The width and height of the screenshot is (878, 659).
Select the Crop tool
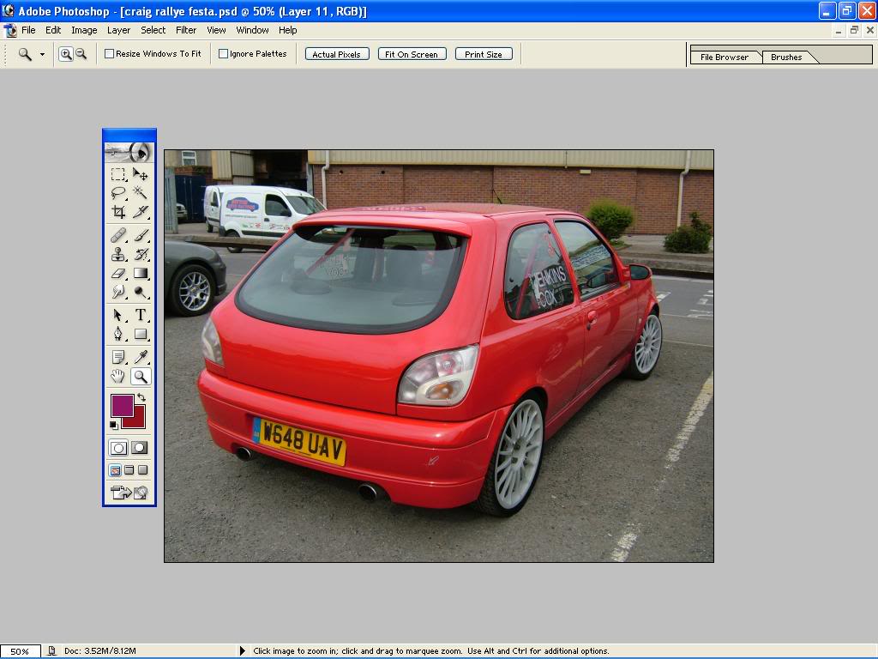point(118,212)
